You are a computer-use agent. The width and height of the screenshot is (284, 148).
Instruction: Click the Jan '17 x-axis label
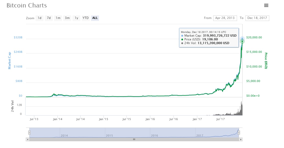click(x=197, y=119)
